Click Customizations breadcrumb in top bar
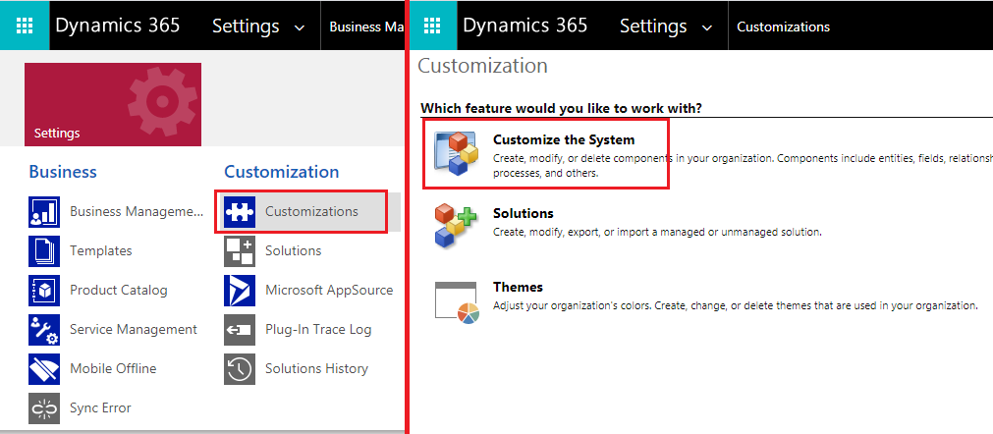Image resolution: width=993 pixels, height=434 pixels. pyautogui.click(x=784, y=27)
